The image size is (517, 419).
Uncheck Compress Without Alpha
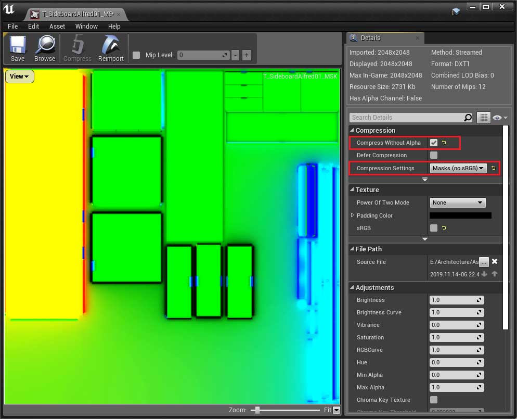tap(434, 143)
